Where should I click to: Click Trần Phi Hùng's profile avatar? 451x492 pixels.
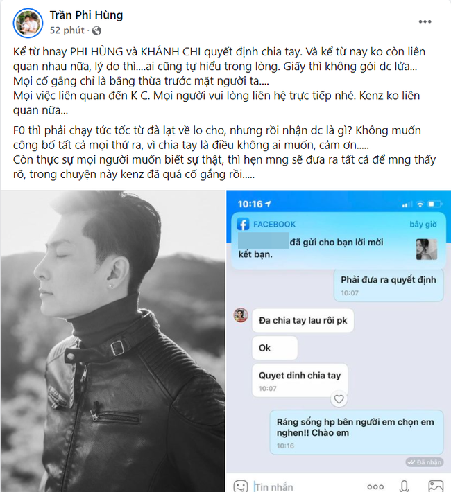[x=28, y=23]
